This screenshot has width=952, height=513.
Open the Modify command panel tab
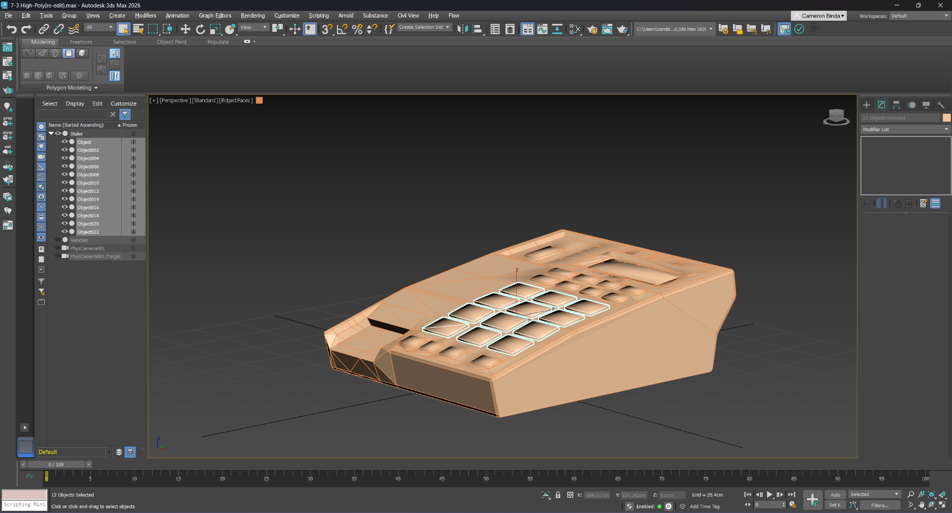(x=881, y=105)
